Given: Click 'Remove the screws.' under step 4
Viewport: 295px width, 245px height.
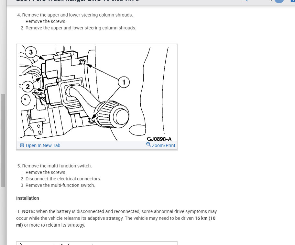Looking at the screenshot, I should coord(46,21).
